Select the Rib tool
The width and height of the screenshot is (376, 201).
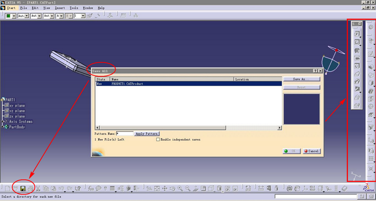point(357,73)
